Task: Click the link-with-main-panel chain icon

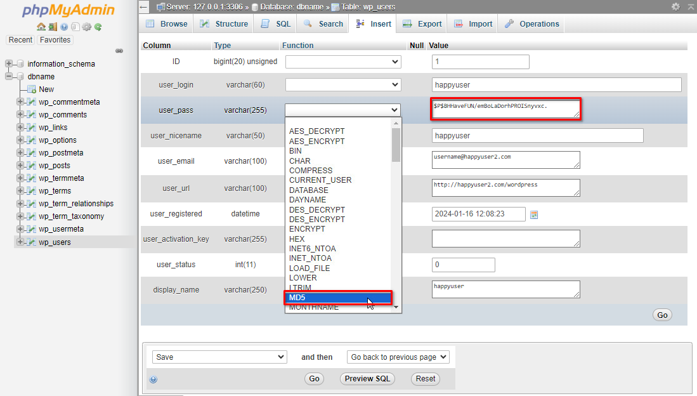Action: 119,51
